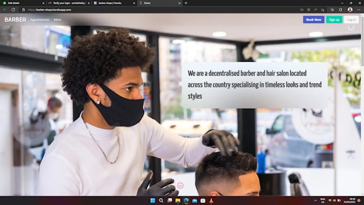The image size is (364, 205).
Task: Expand the More dropdown in the navbar
Action: [x=59, y=20]
